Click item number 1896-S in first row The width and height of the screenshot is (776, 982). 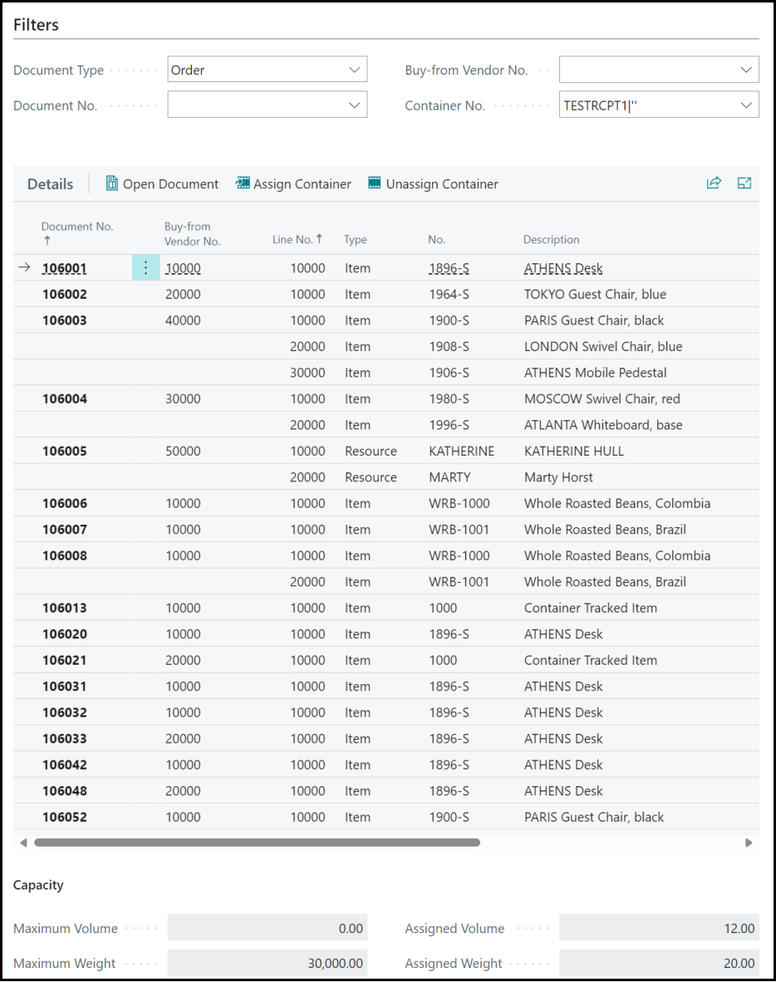[449, 268]
